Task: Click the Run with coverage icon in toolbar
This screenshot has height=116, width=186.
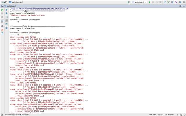Action: [x=157, y=2]
